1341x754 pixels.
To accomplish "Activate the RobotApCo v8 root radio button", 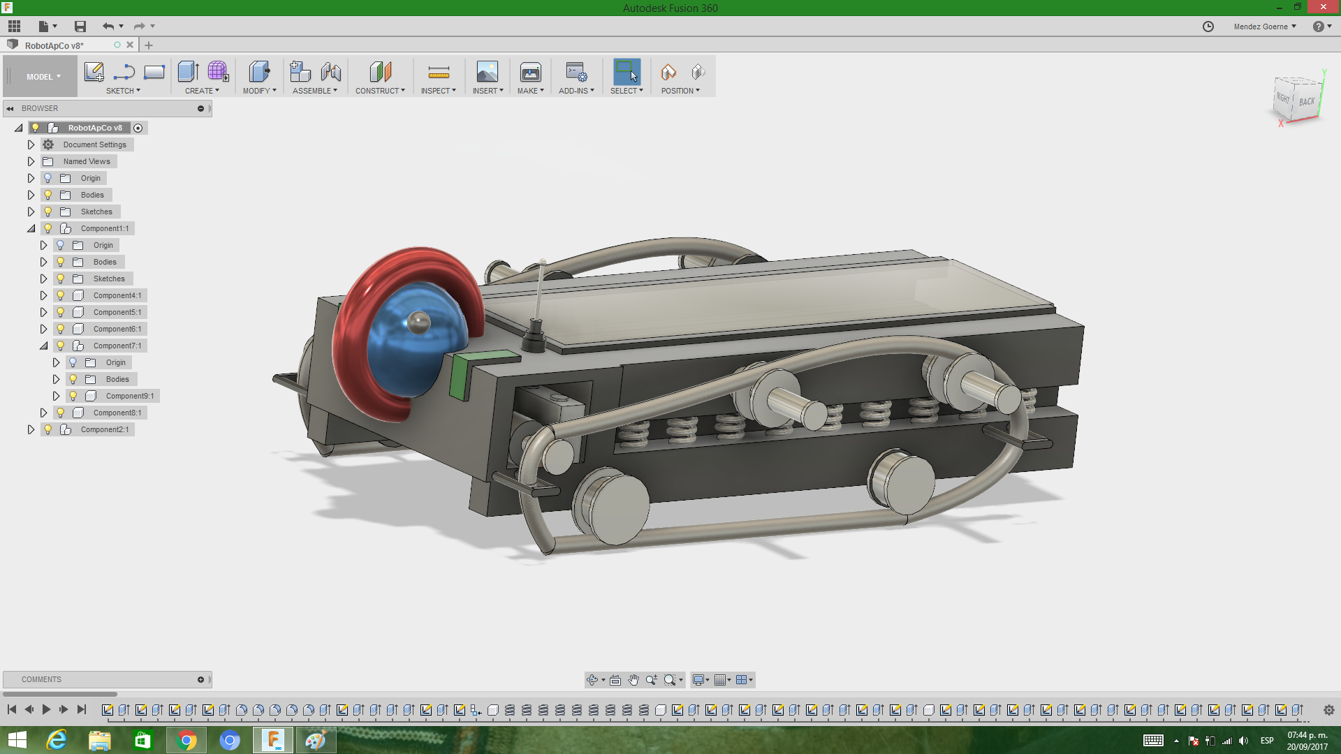I will pos(138,128).
